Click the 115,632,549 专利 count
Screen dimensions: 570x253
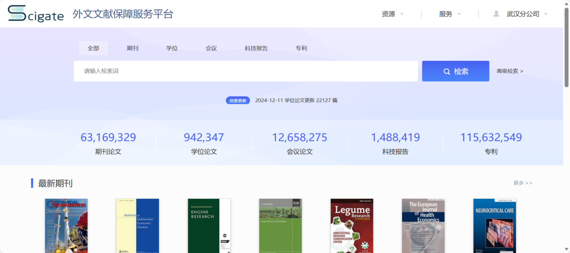click(x=491, y=143)
